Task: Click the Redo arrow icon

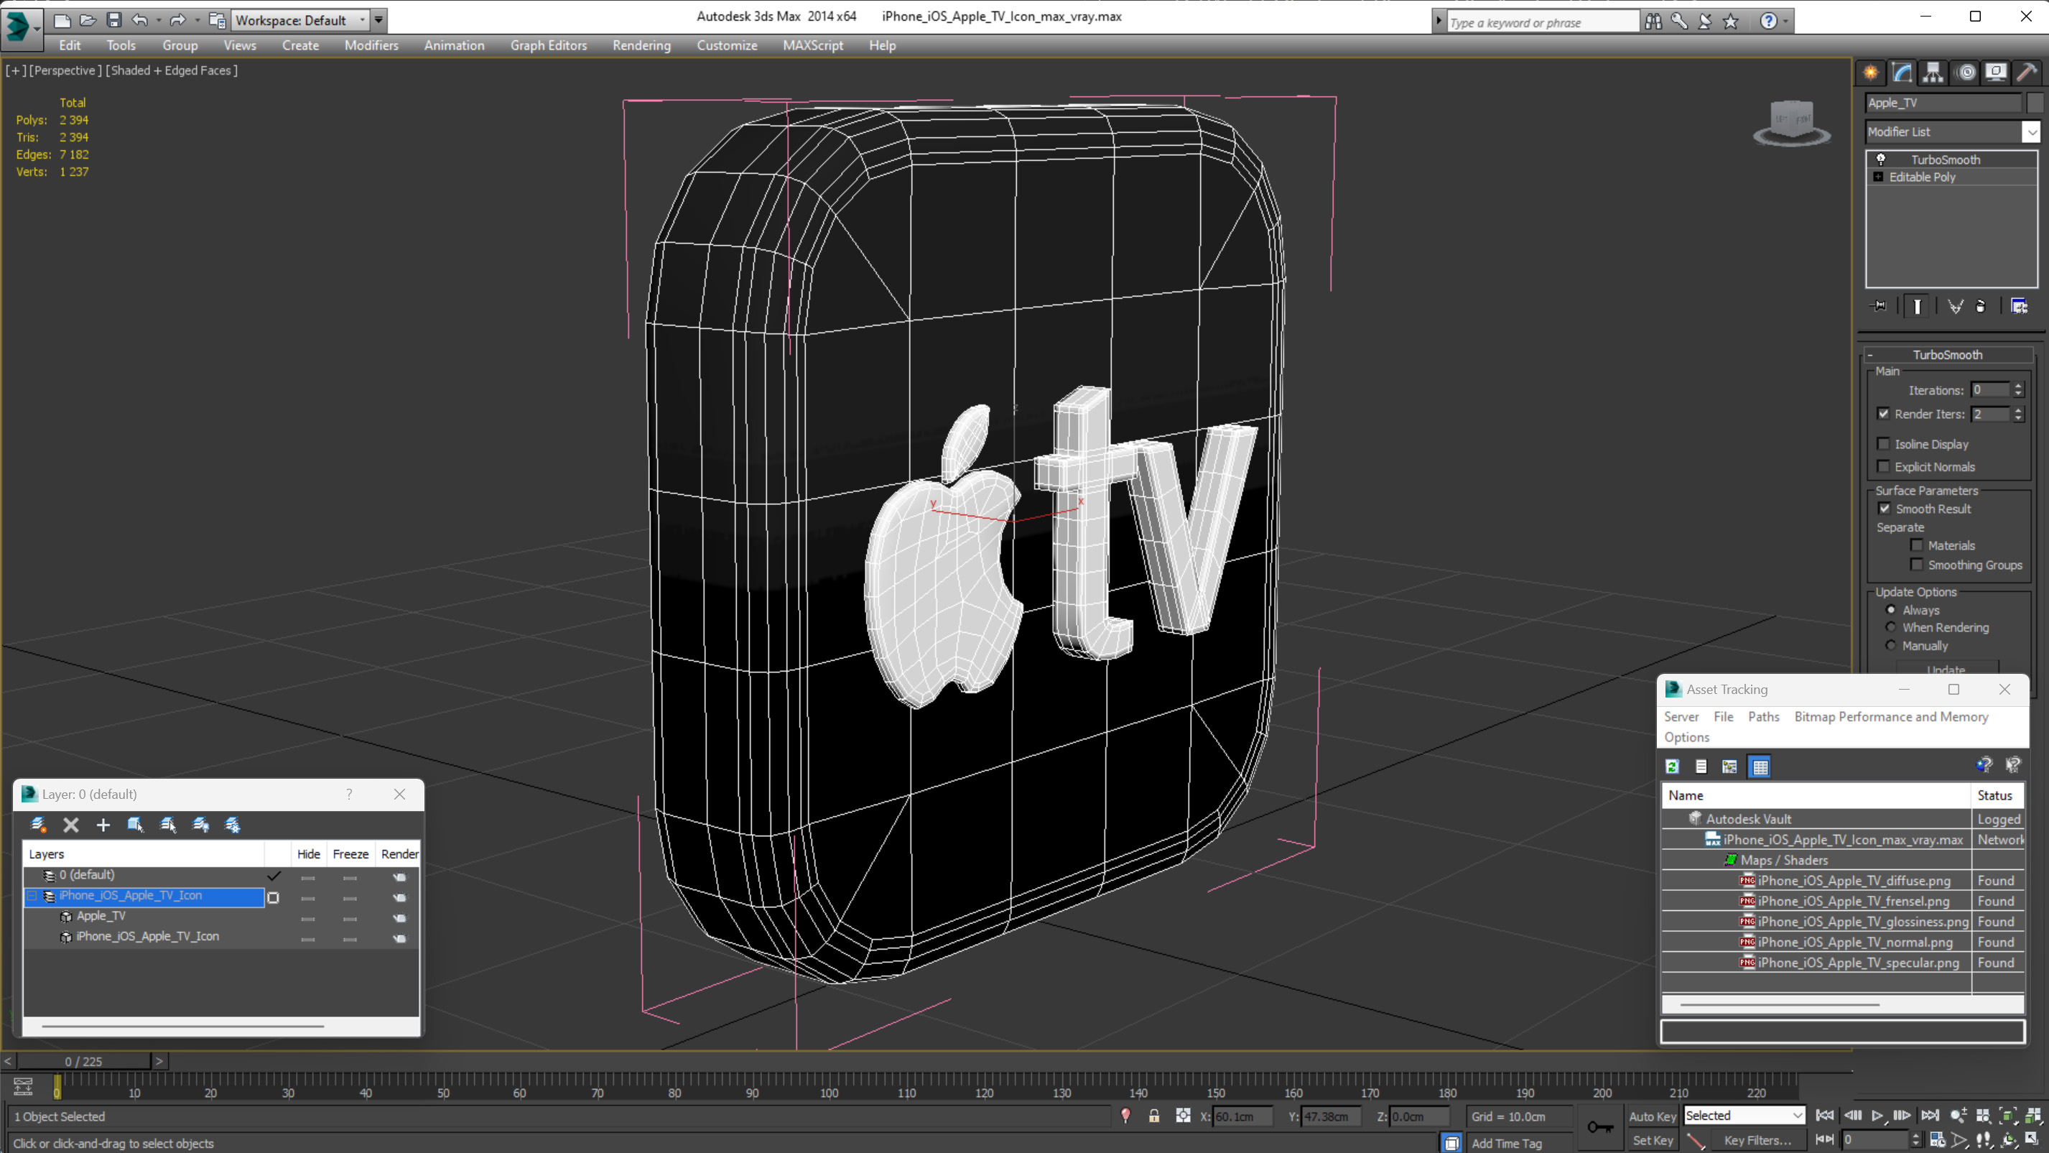Action: [178, 20]
